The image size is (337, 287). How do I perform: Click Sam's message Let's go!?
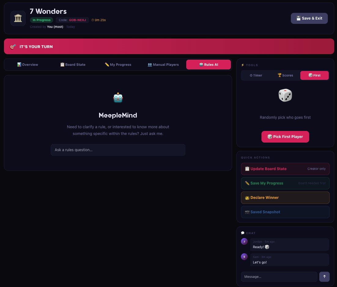[x=260, y=262]
